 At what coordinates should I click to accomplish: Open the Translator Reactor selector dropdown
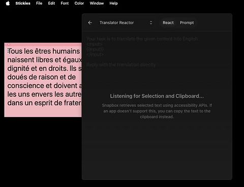pyautogui.click(x=126, y=23)
